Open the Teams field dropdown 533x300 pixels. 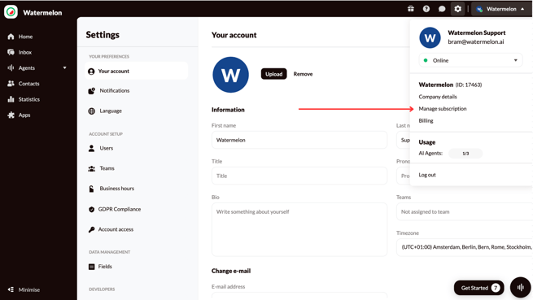click(465, 211)
